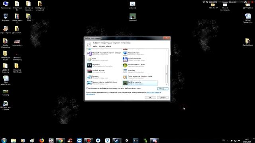Select the null.png desktop file
The height and width of the screenshot is (143, 255).
point(6,93)
